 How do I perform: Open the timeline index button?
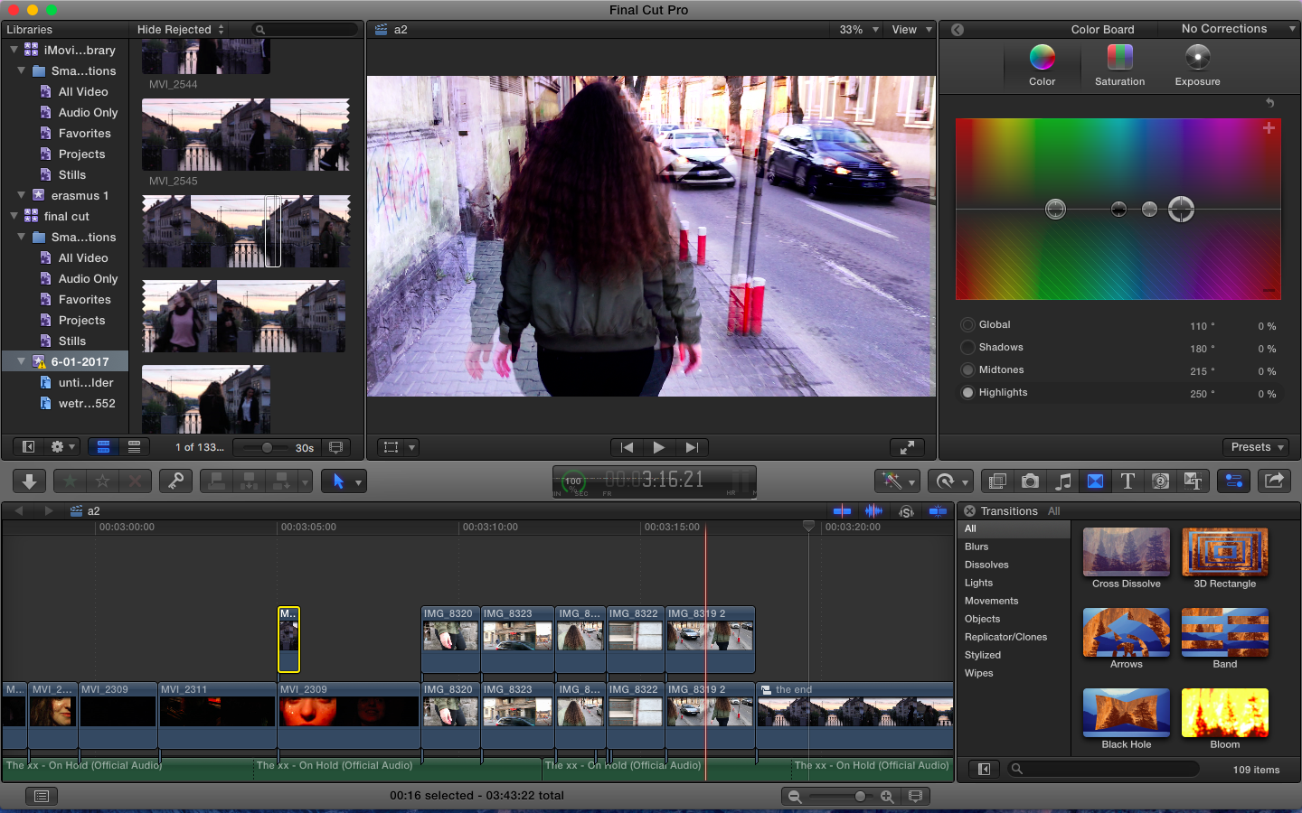click(x=42, y=796)
